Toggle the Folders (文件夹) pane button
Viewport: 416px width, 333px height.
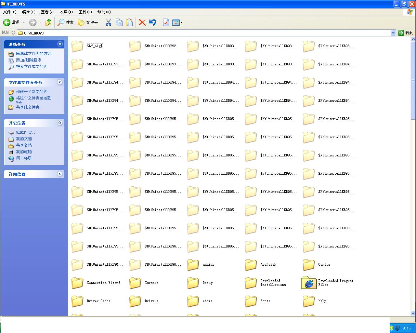pyautogui.click(x=88, y=22)
